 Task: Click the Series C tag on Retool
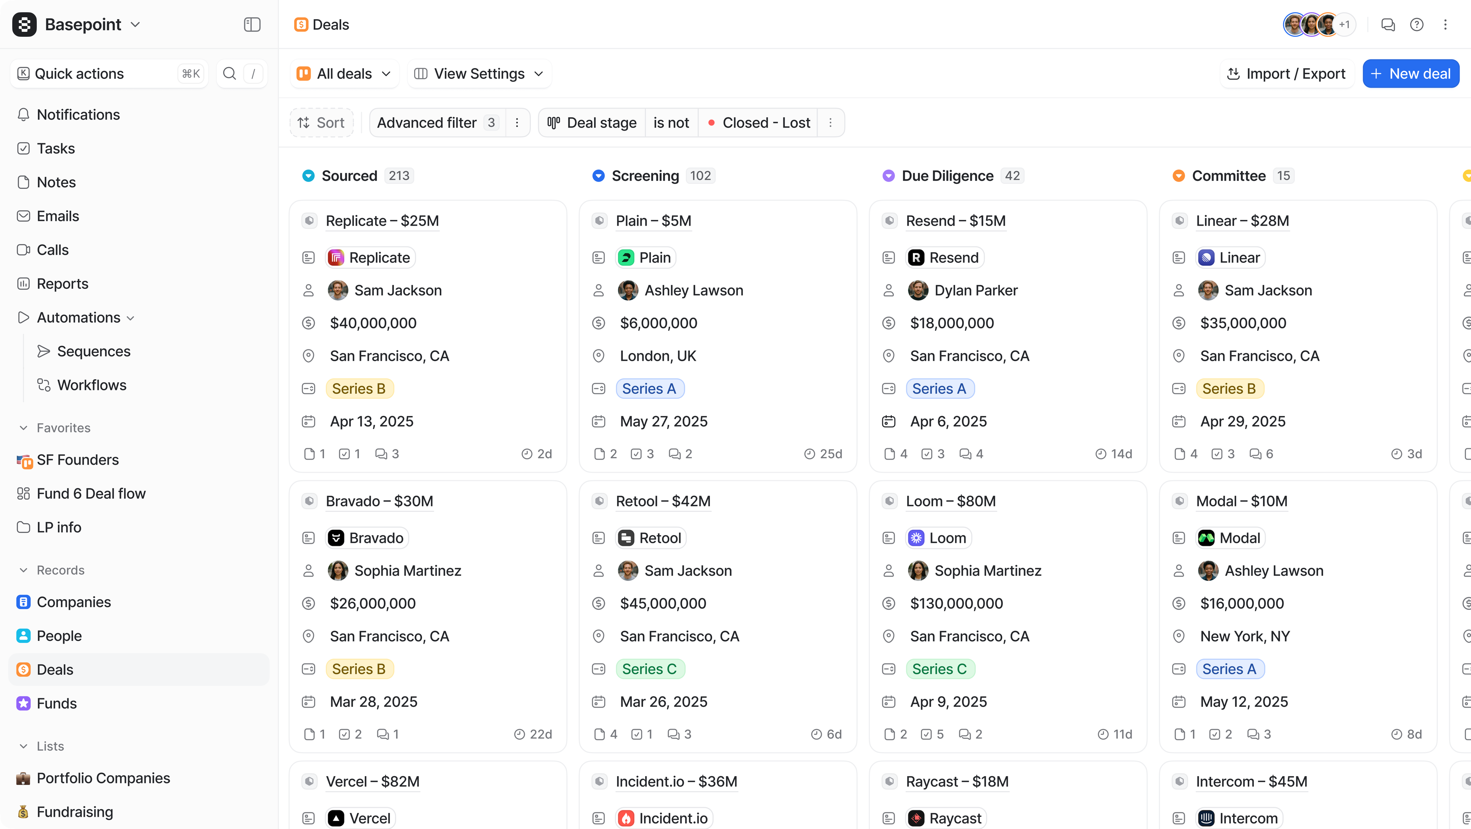(650, 668)
